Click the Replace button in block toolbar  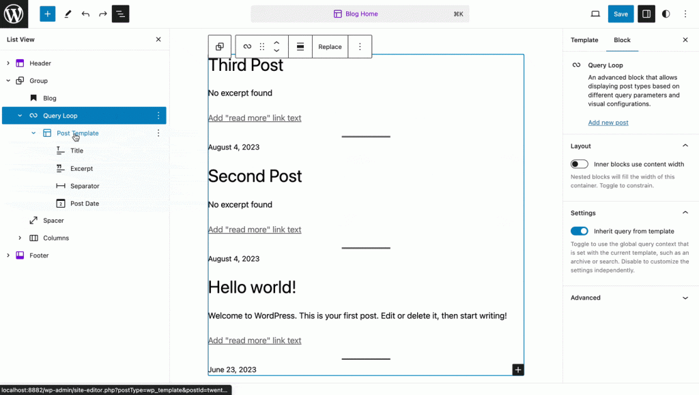tap(330, 46)
